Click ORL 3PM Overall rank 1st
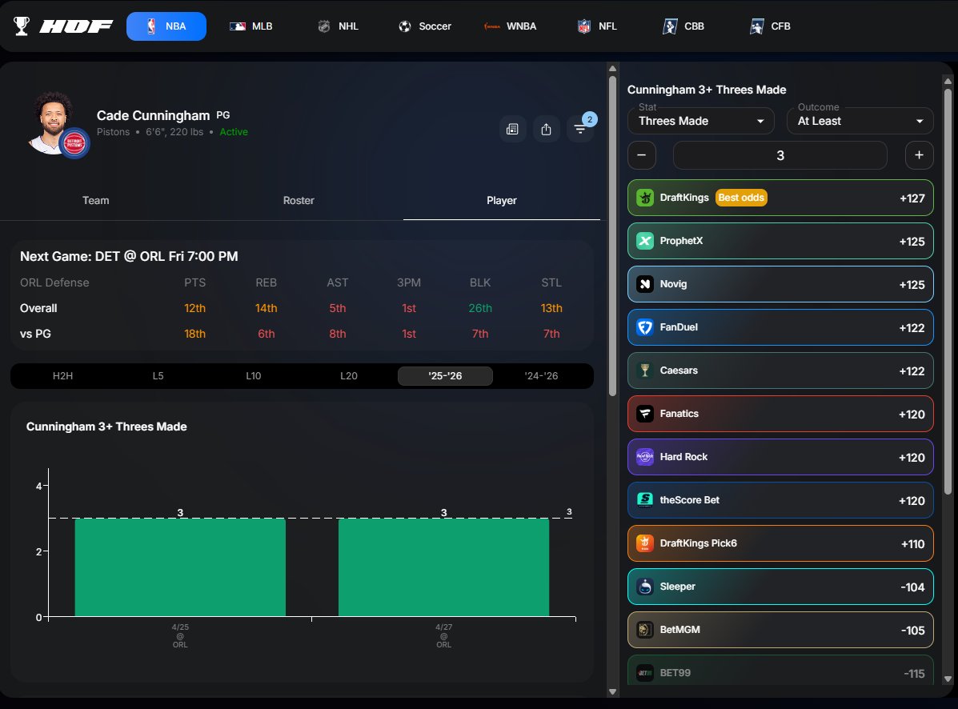Image resolution: width=958 pixels, height=709 pixels. (409, 308)
